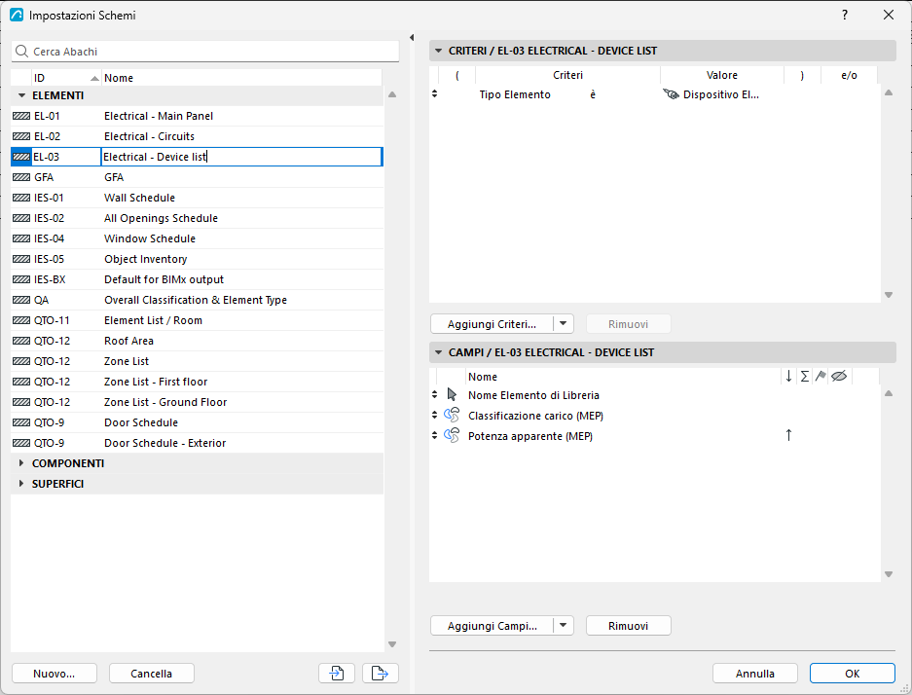Viewport: 912px width, 695px height.
Task: Click the Electrical - Device list name field
Action: coord(241,157)
